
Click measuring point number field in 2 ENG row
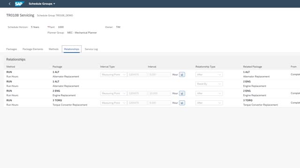(x=137, y=93)
